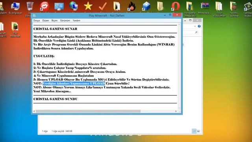This screenshot has height=142, width=252.
Task: Click the horizontal scrollbar left arrow
Action: coord(34,111)
